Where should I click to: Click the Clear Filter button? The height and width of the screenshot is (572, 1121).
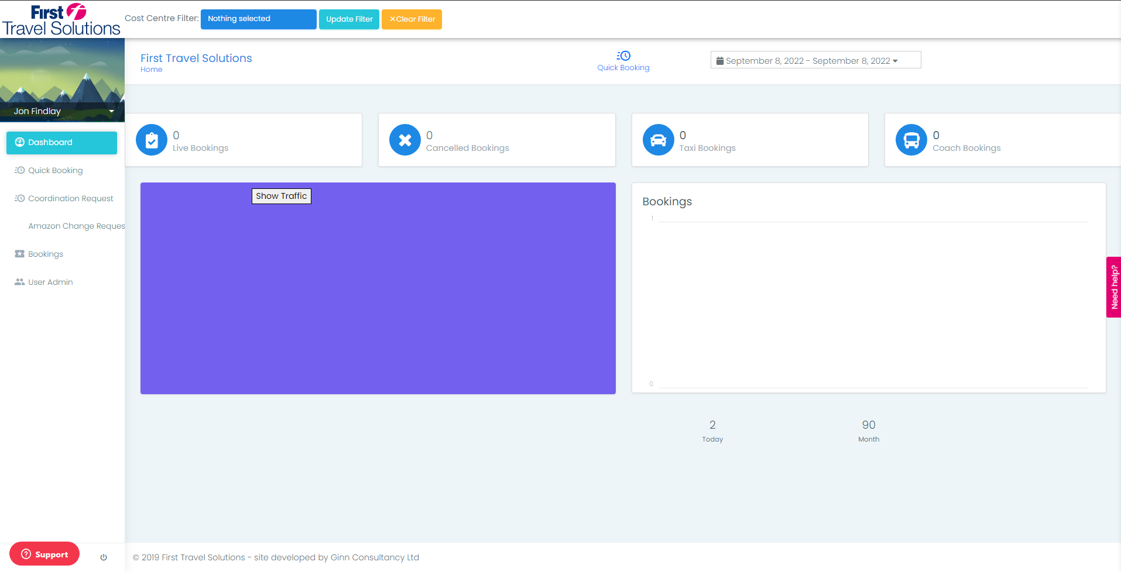pos(412,19)
